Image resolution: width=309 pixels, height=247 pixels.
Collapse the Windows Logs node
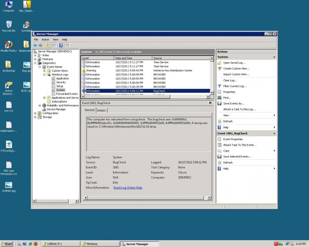point(44,75)
